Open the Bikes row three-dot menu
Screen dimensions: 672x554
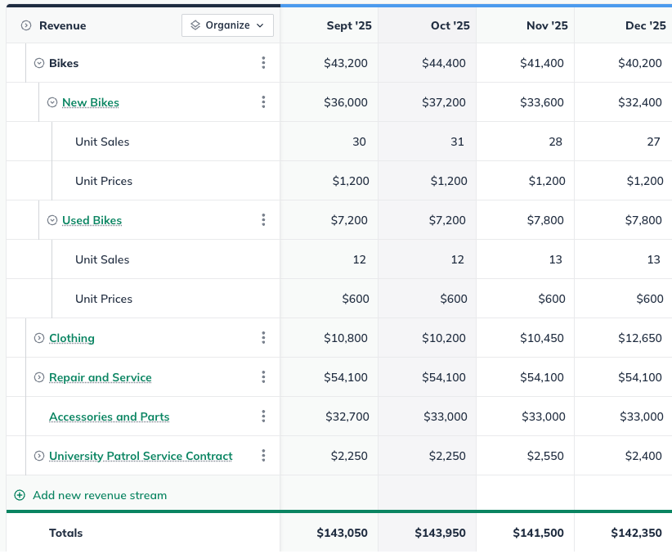(x=263, y=63)
